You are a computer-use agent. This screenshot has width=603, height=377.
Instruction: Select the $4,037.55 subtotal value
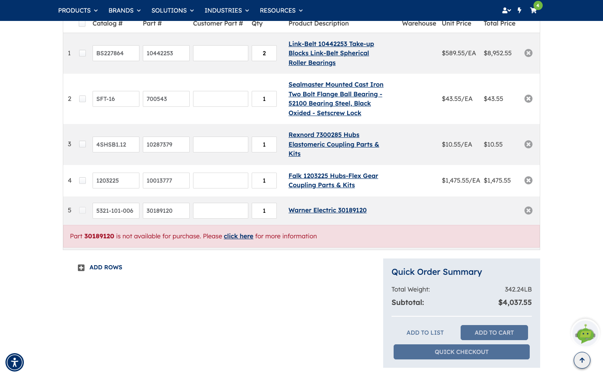coord(515,302)
